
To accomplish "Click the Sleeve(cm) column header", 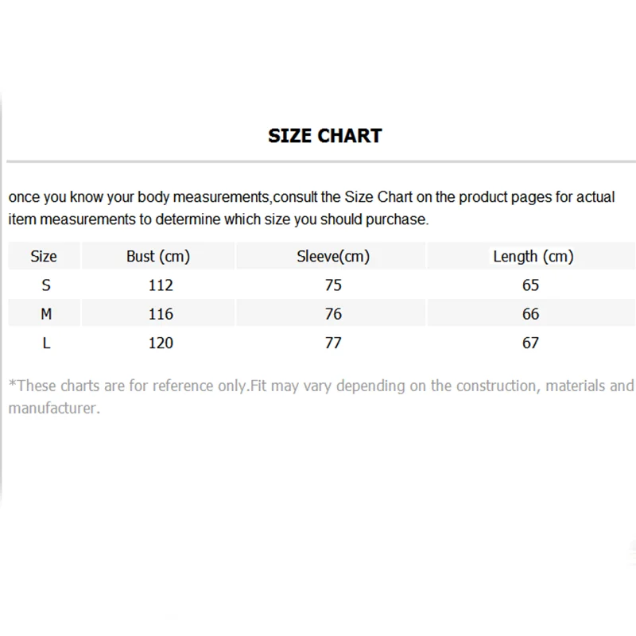I will 333,256.
